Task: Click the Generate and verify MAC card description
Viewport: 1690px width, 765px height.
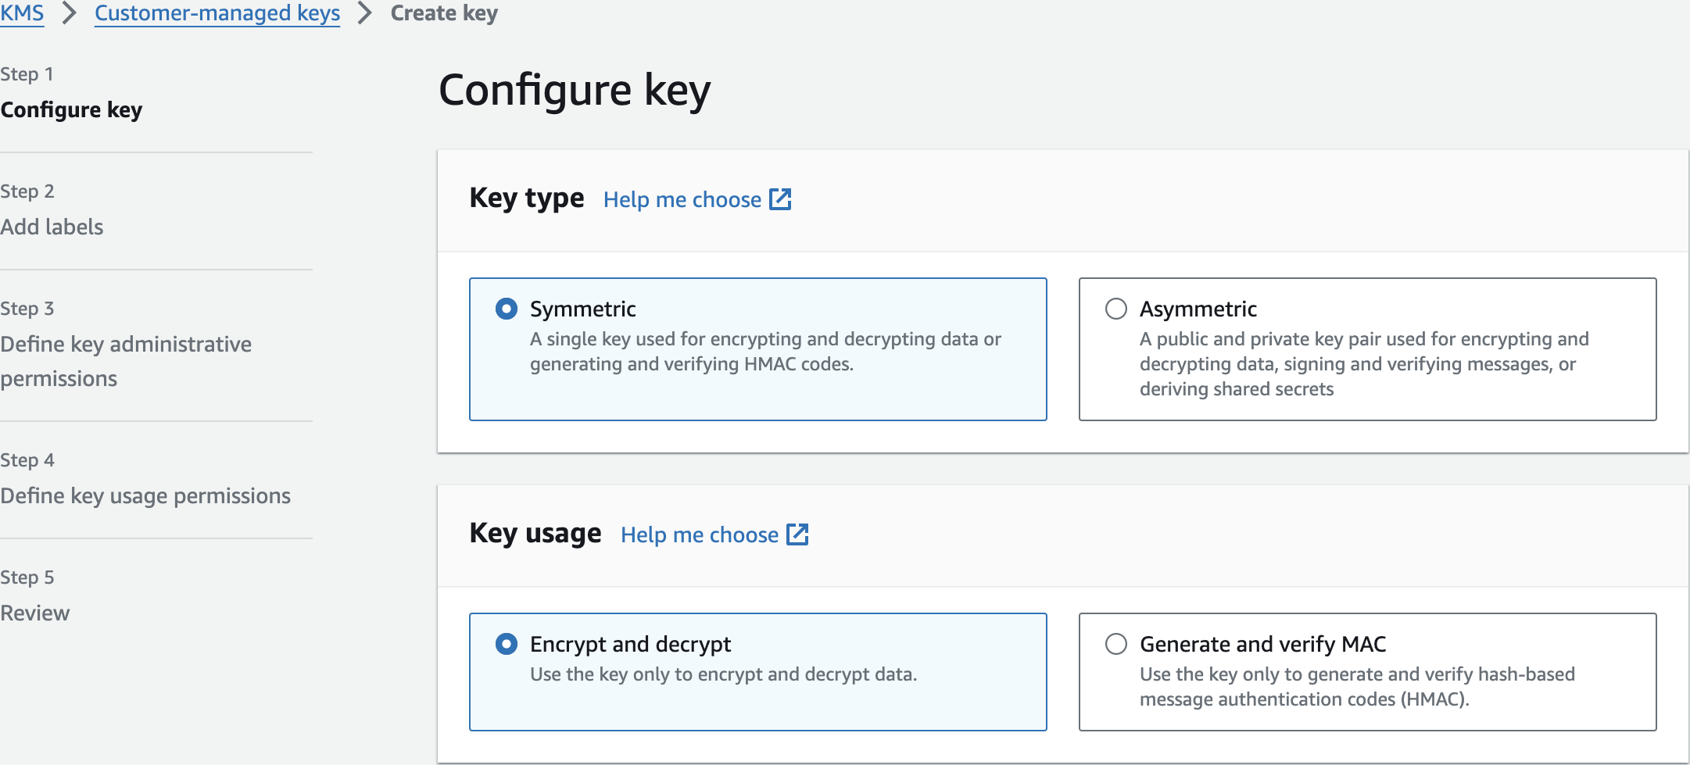Action: [x=1357, y=686]
